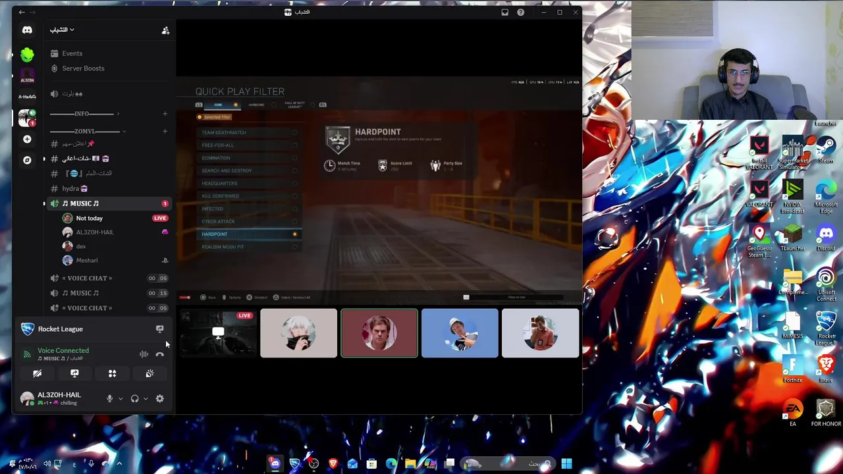Select the blue background participant tile
The height and width of the screenshot is (474, 843).
[460, 333]
